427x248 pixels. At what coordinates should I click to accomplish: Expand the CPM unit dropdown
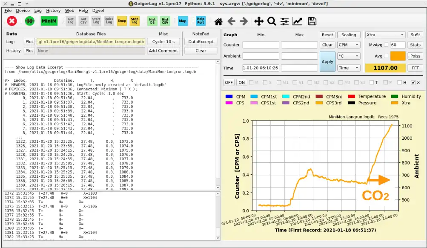click(349, 45)
